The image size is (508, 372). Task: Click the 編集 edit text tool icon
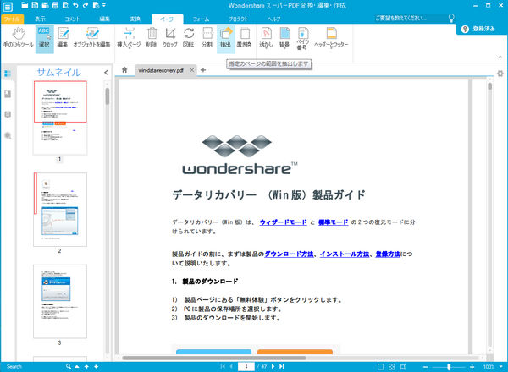click(63, 38)
